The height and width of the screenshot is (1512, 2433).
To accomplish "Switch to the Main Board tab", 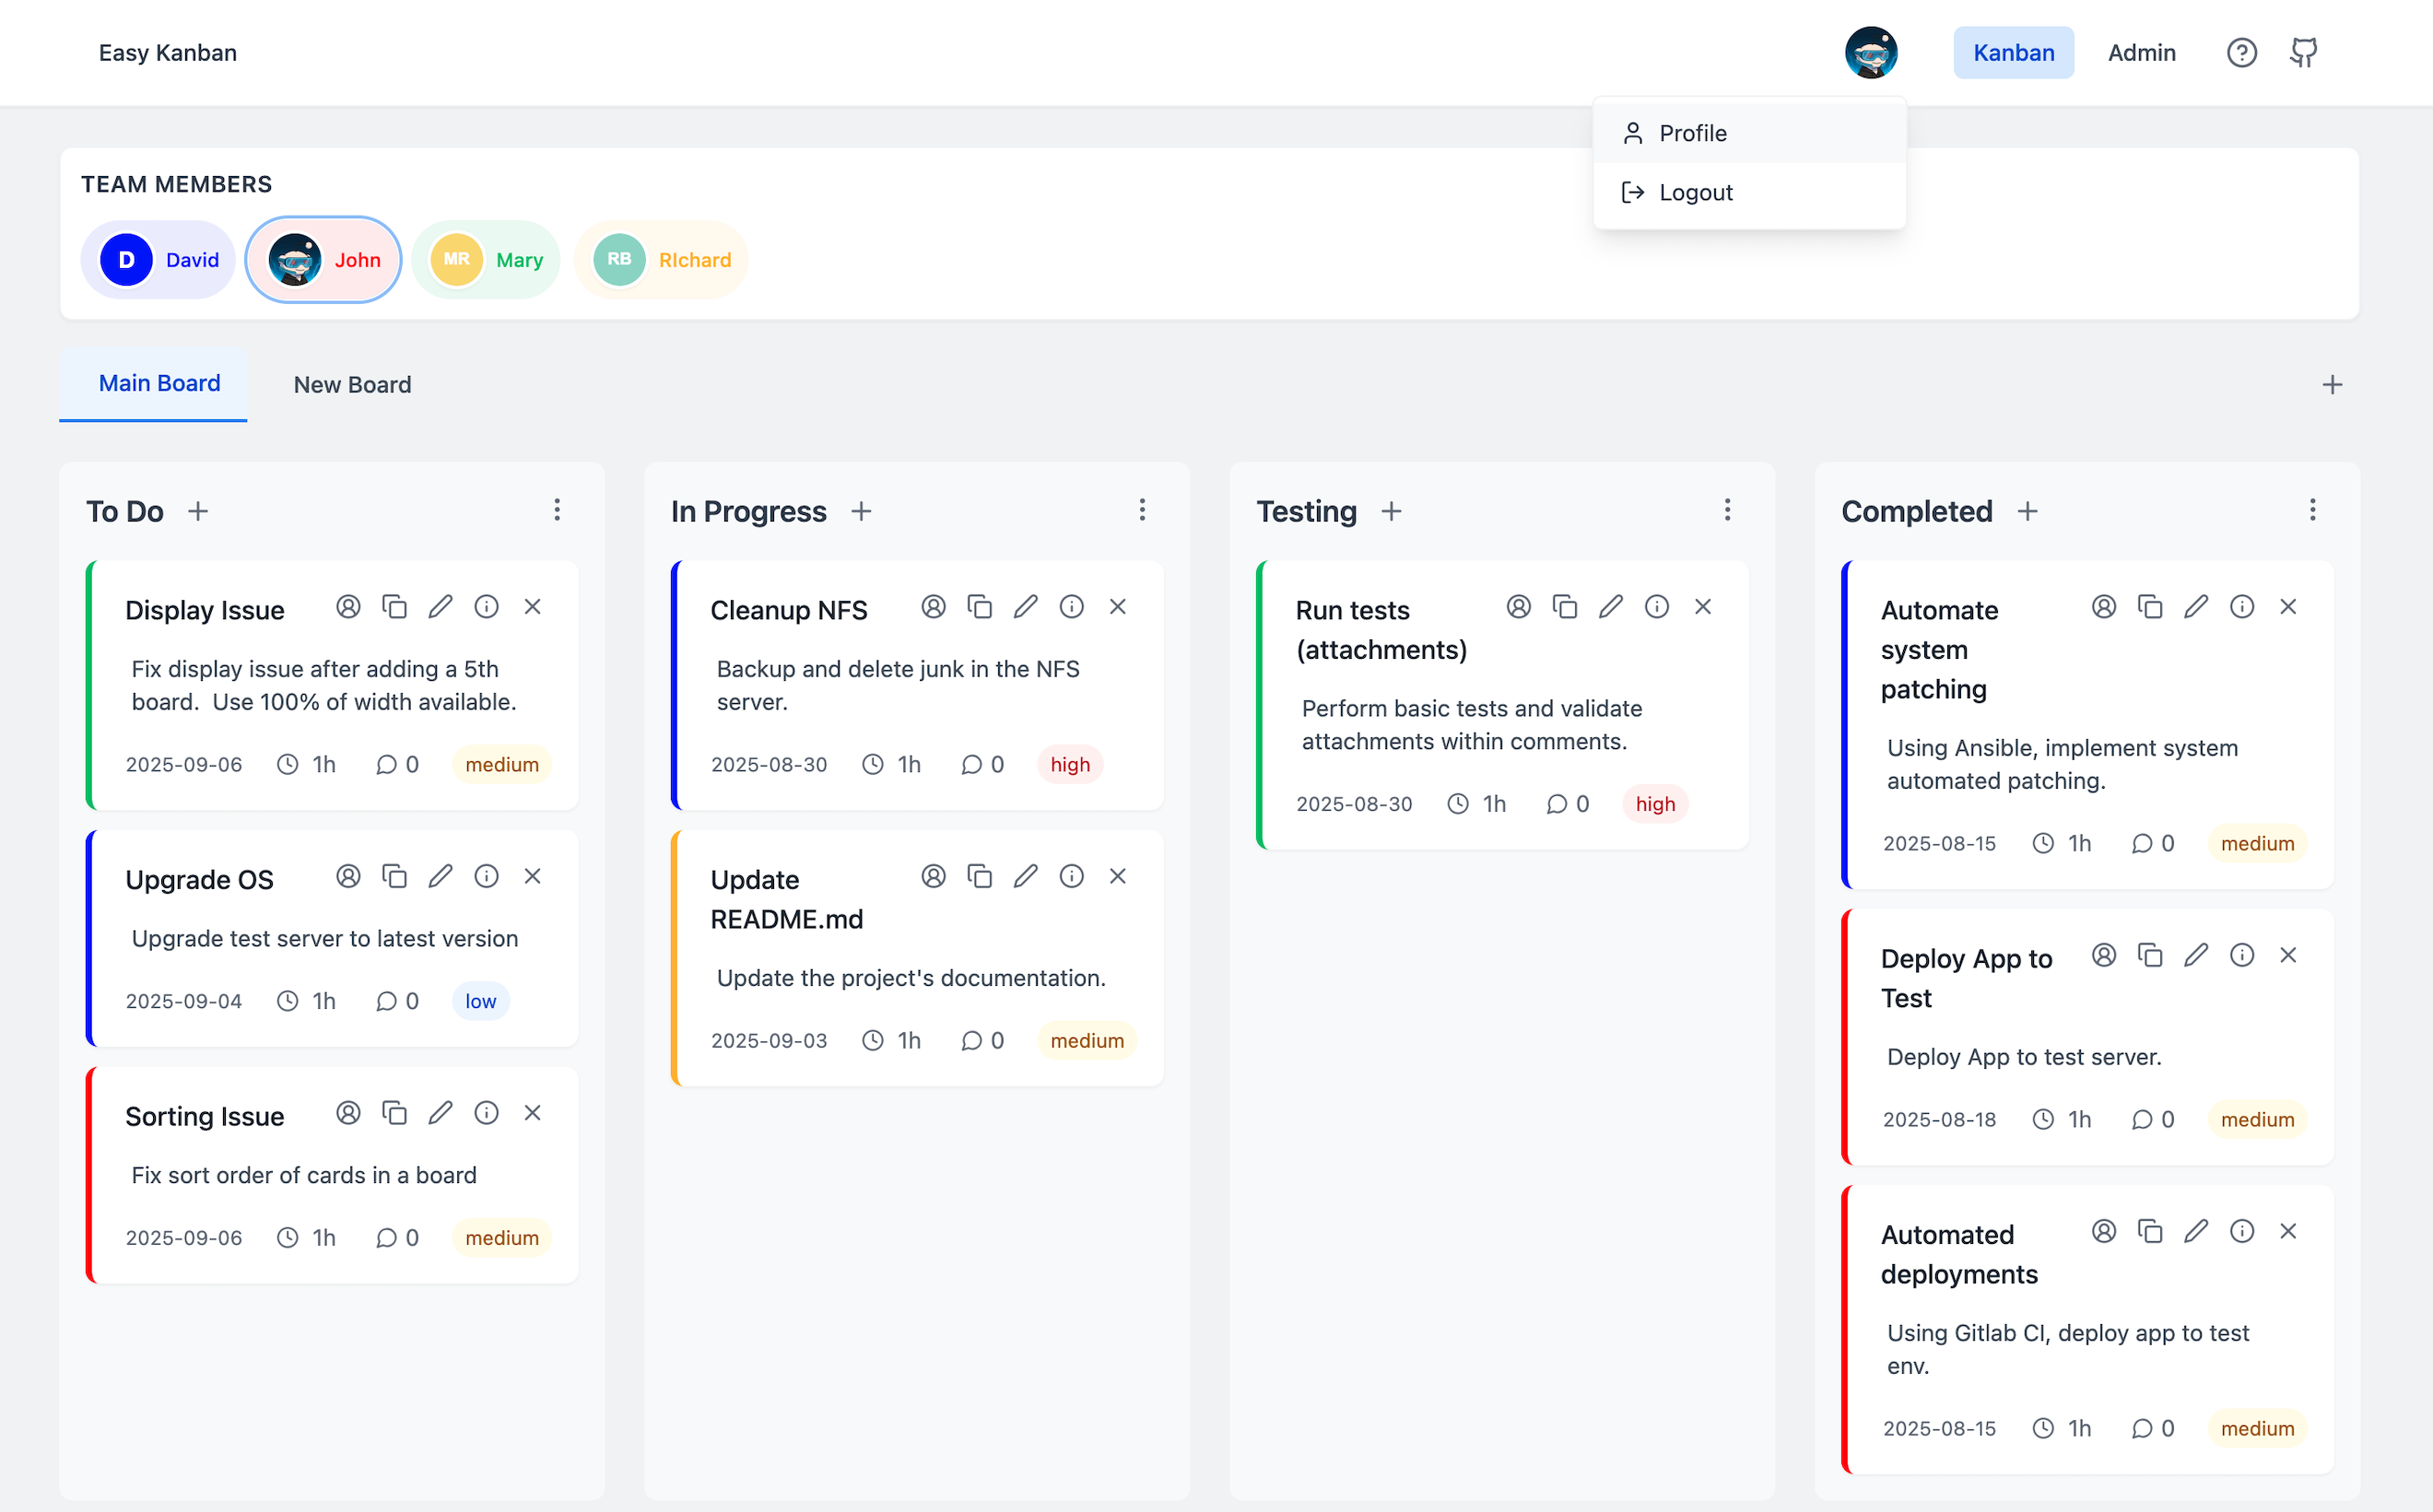I will (153, 383).
